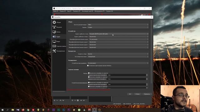Open Adobe Premiere Pro from taskbar
This screenshot has height=112, width=200.
(x=69, y=110)
